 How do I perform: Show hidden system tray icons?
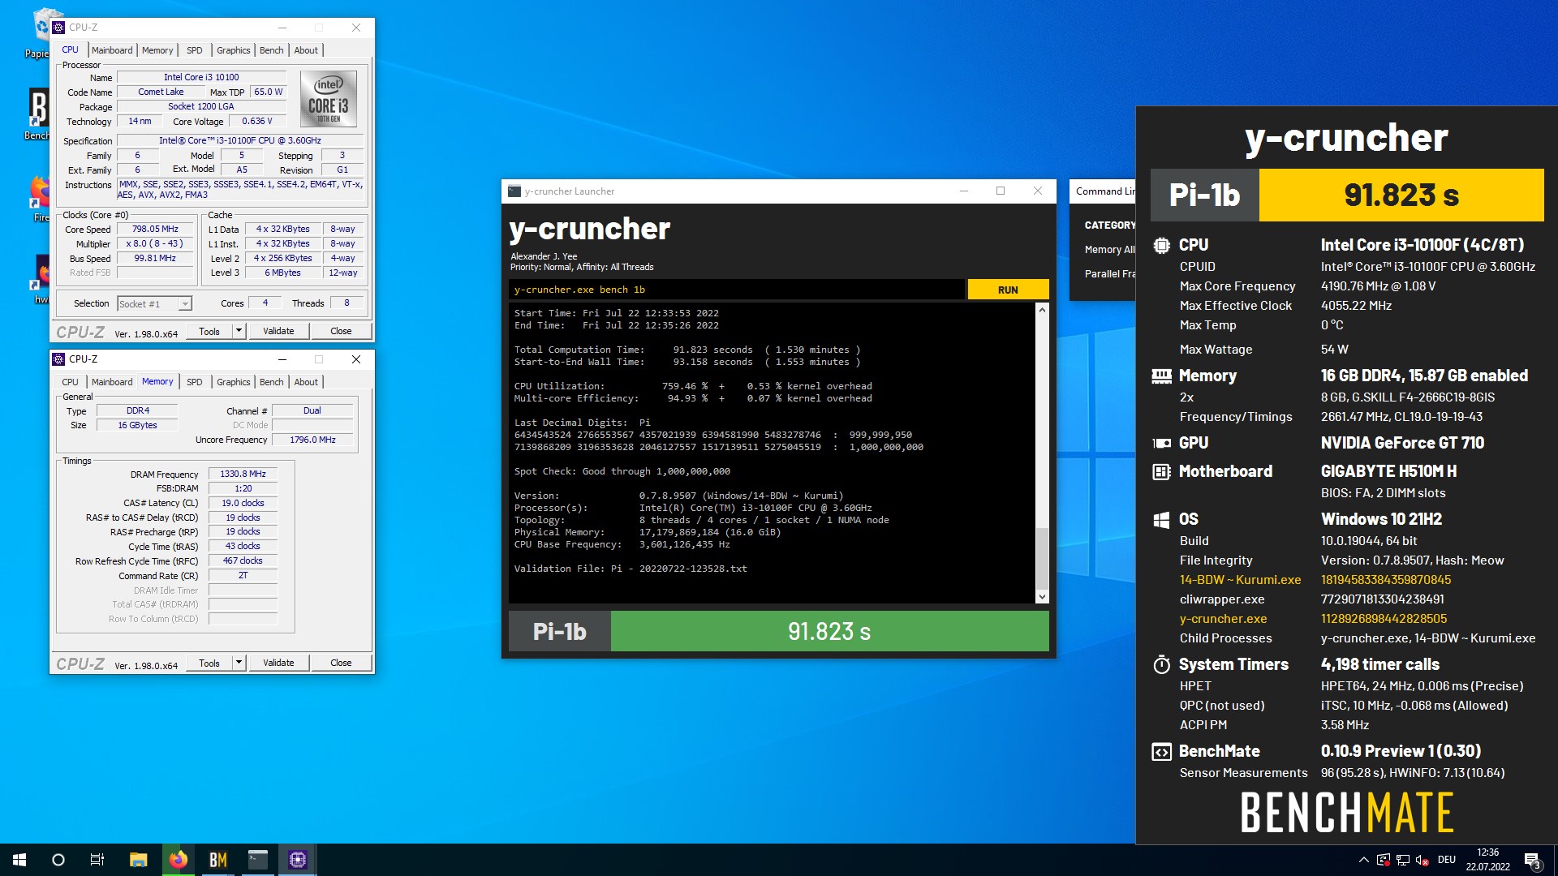point(1363,860)
